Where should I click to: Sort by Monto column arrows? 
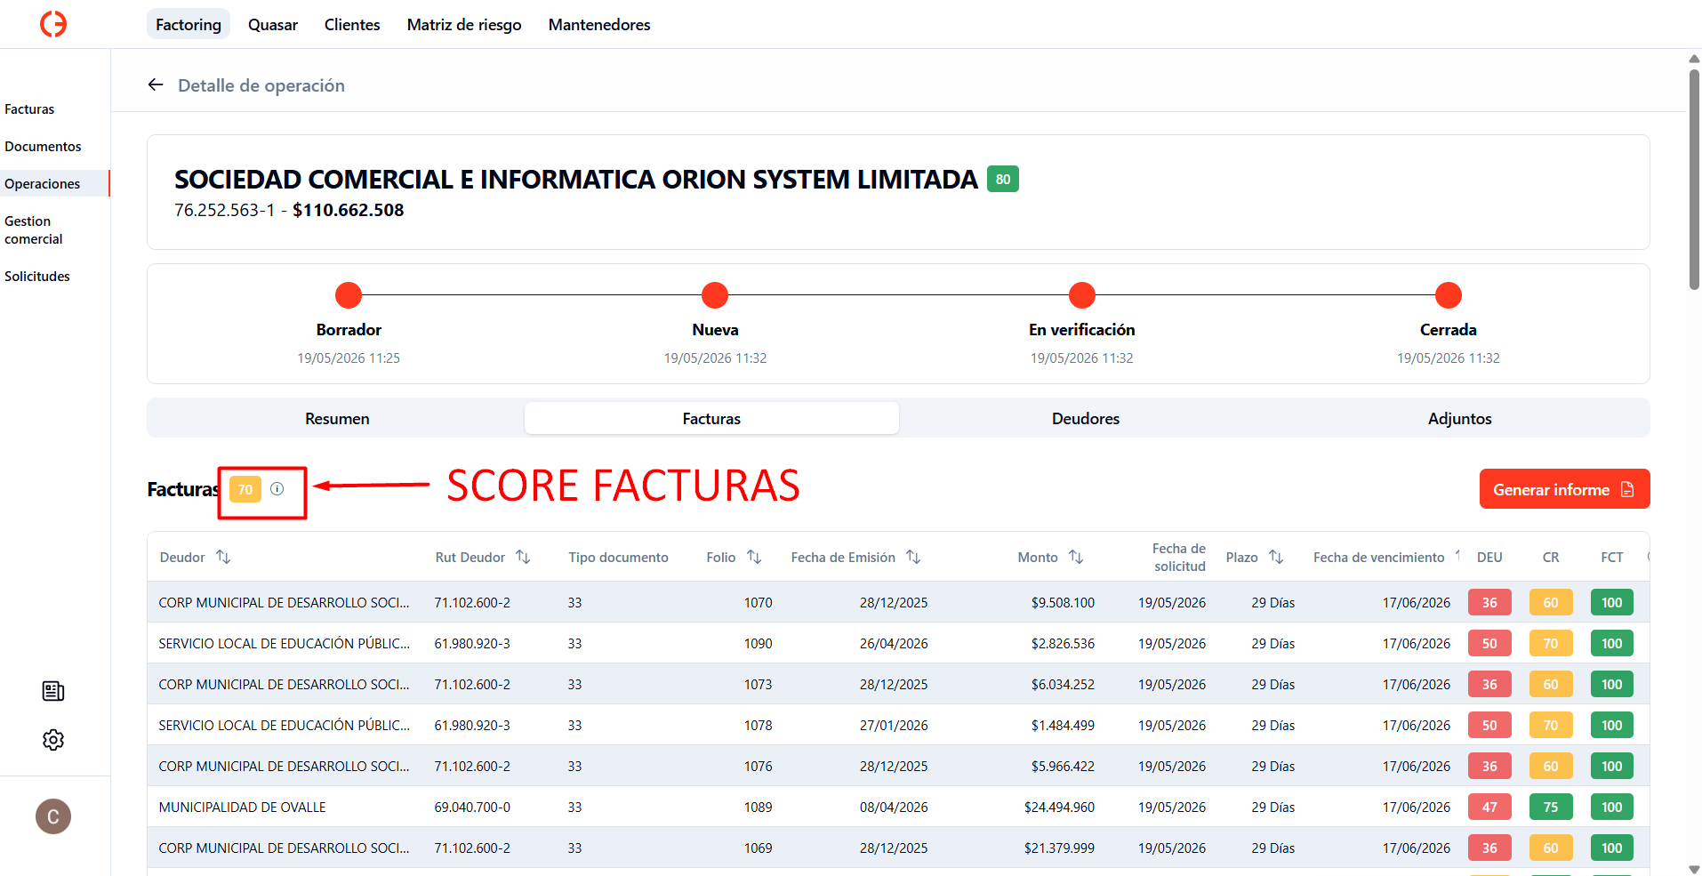tap(1076, 557)
